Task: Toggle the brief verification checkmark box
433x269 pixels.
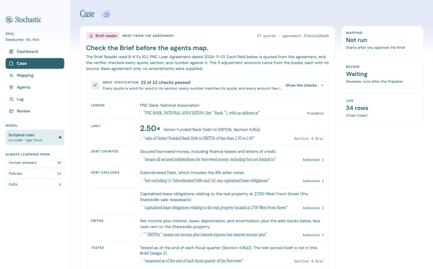Action: pyautogui.click(x=95, y=85)
